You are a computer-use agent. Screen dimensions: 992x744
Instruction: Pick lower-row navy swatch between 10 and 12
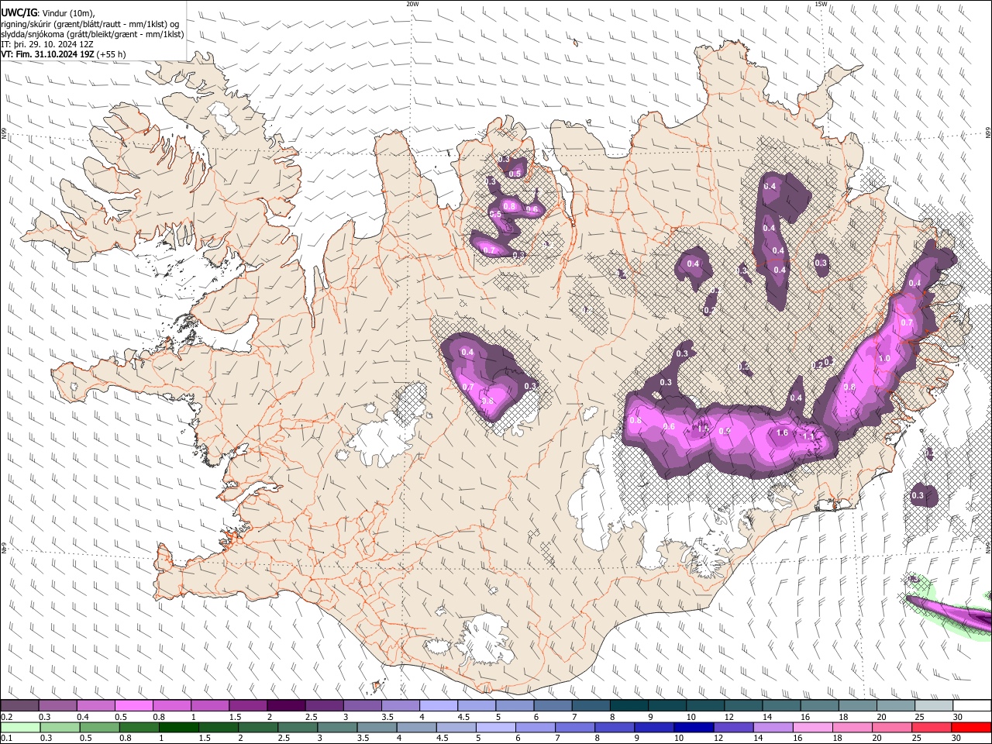tap(694, 728)
